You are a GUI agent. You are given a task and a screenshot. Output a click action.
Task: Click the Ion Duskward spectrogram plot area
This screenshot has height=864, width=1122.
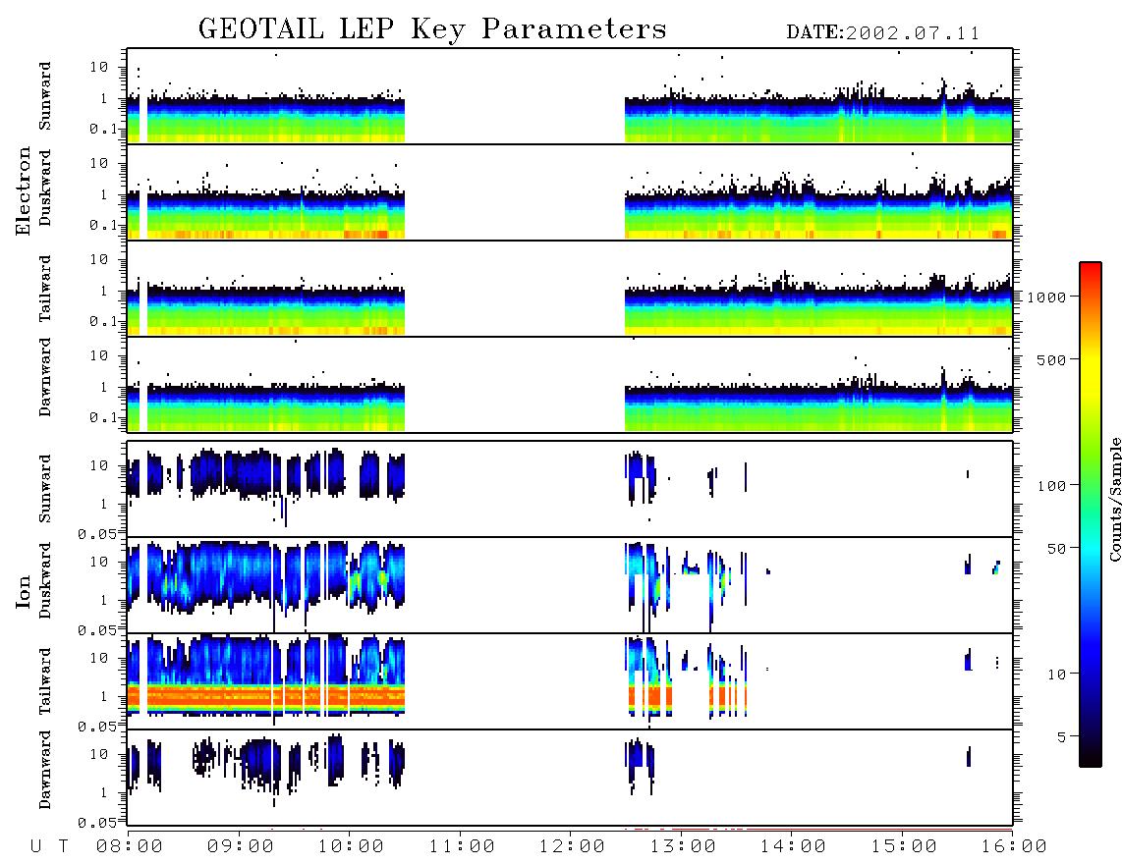pyautogui.click(x=570, y=585)
